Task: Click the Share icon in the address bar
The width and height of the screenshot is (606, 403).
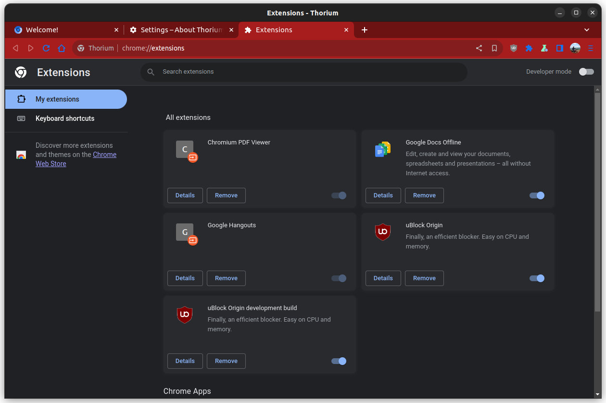Action: click(x=478, y=48)
